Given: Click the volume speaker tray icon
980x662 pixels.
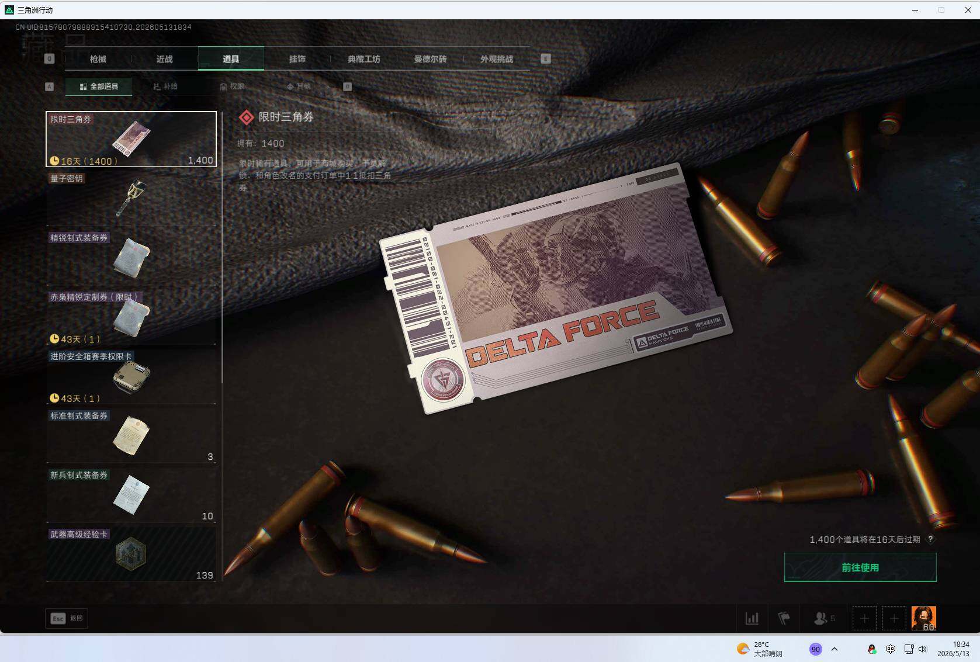Looking at the screenshot, I should tap(923, 649).
